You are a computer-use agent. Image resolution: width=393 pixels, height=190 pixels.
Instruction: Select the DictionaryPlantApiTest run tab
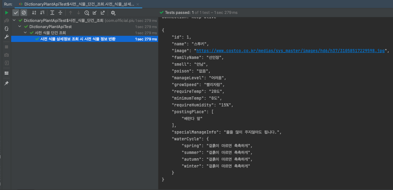tap(76, 4)
